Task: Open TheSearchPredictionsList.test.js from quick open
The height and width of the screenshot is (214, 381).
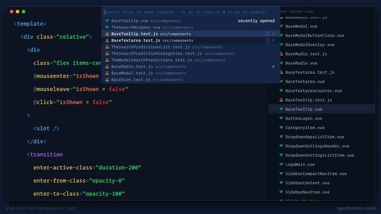Action: point(190,47)
